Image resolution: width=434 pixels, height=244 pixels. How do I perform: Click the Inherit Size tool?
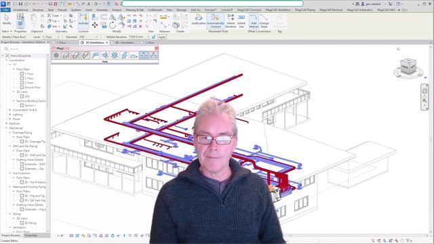(241, 21)
